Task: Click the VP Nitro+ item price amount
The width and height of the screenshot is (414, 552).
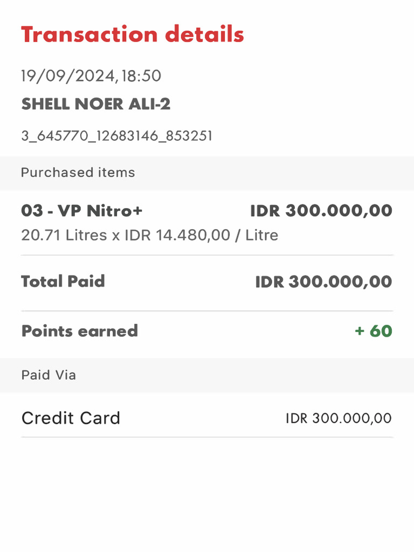Action: 321,211
